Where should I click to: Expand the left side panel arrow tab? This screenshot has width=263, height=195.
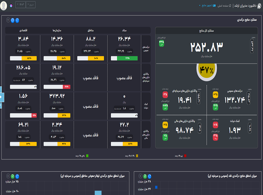pyautogui.click(x=1, y=97)
